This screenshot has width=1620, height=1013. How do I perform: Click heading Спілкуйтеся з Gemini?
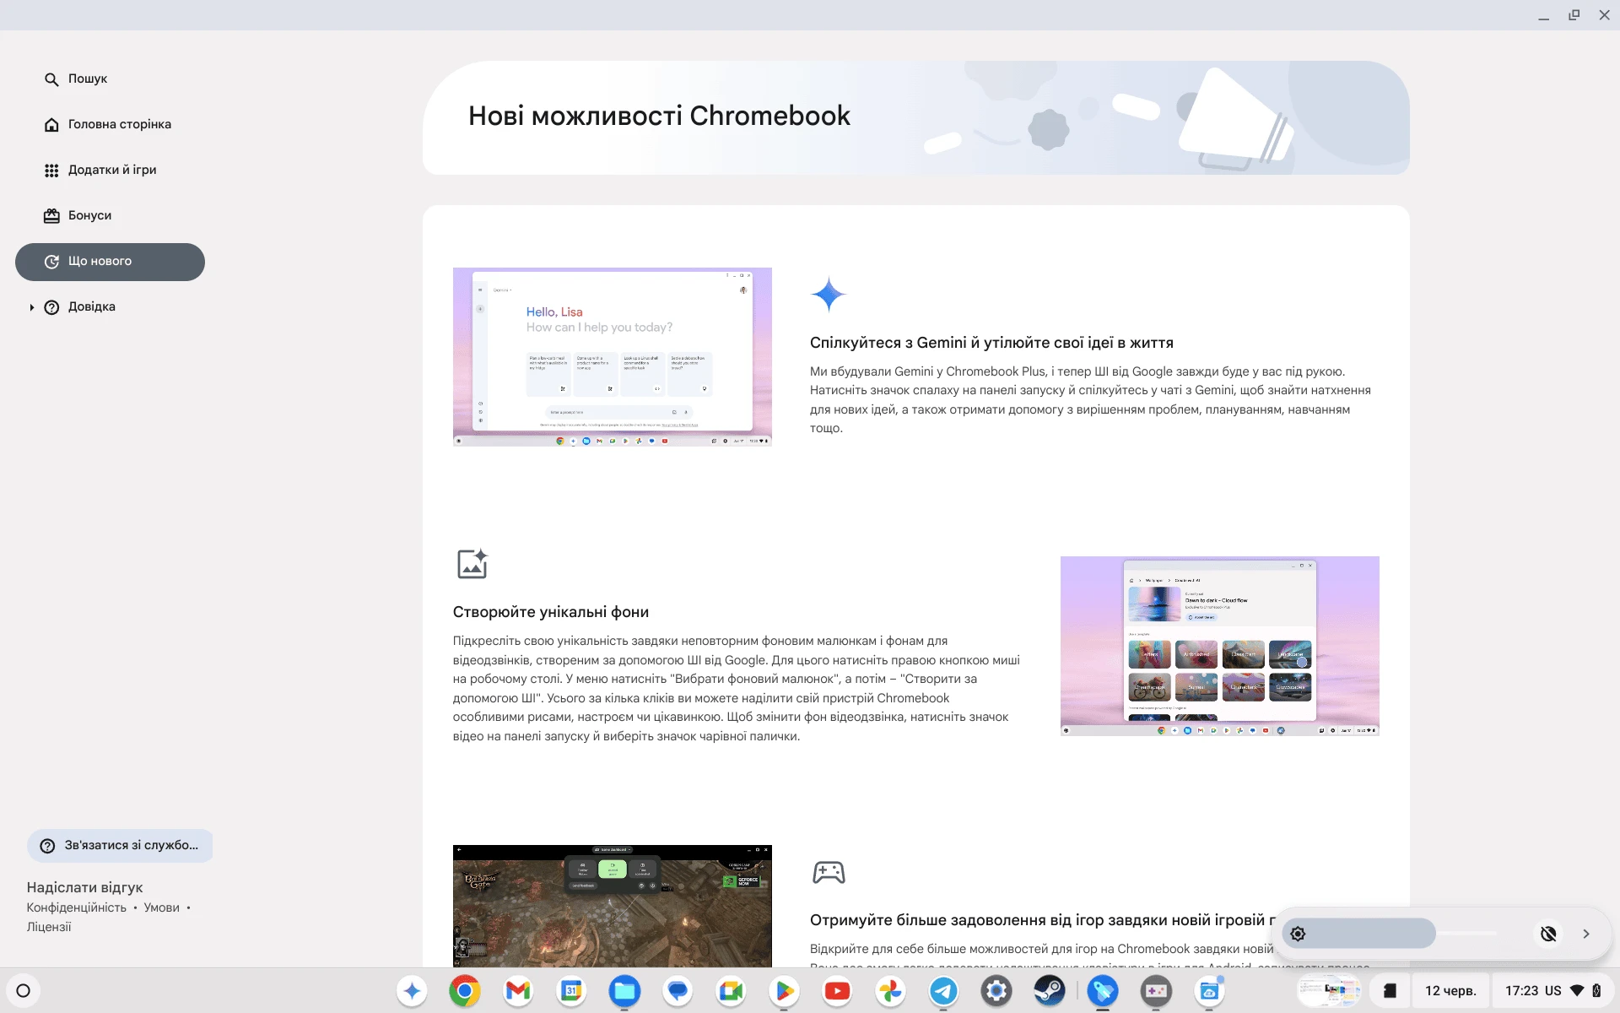[x=991, y=343]
